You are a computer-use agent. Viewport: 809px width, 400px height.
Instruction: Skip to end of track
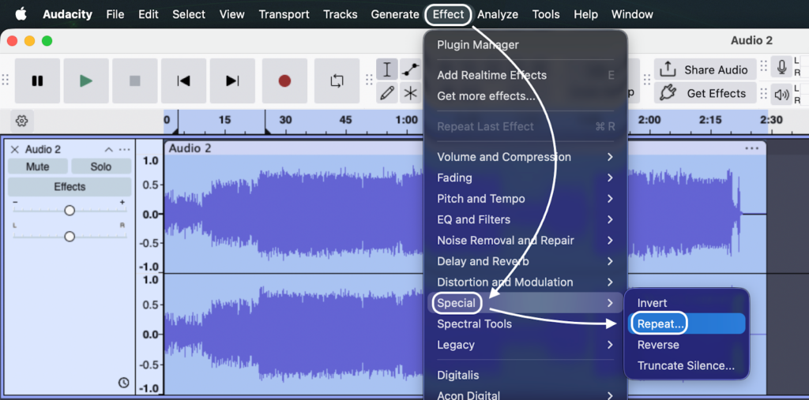[x=232, y=80]
